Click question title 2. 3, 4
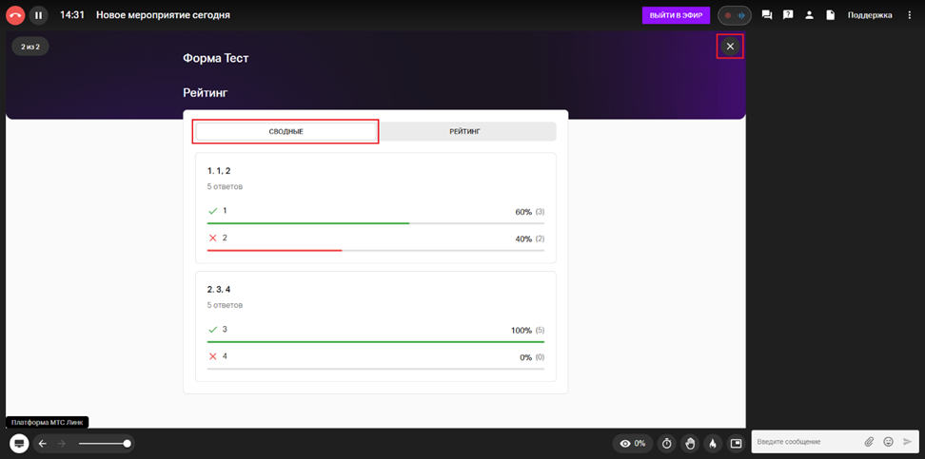Viewport: 925px width, 459px height. tap(219, 289)
